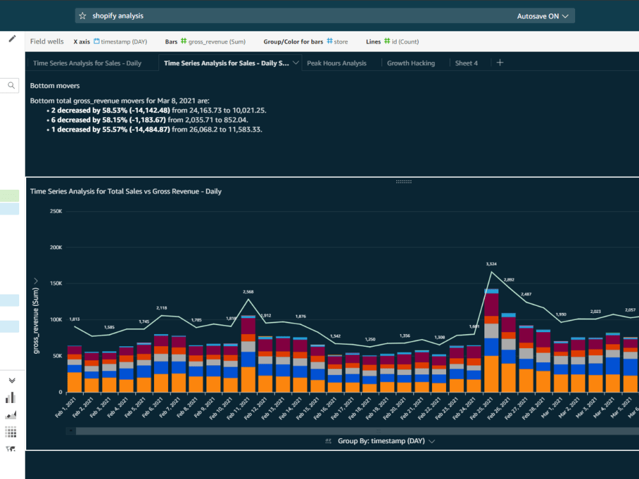Click the settings icon beside Group By control
This screenshot has height=479, width=639.
[328, 441]
